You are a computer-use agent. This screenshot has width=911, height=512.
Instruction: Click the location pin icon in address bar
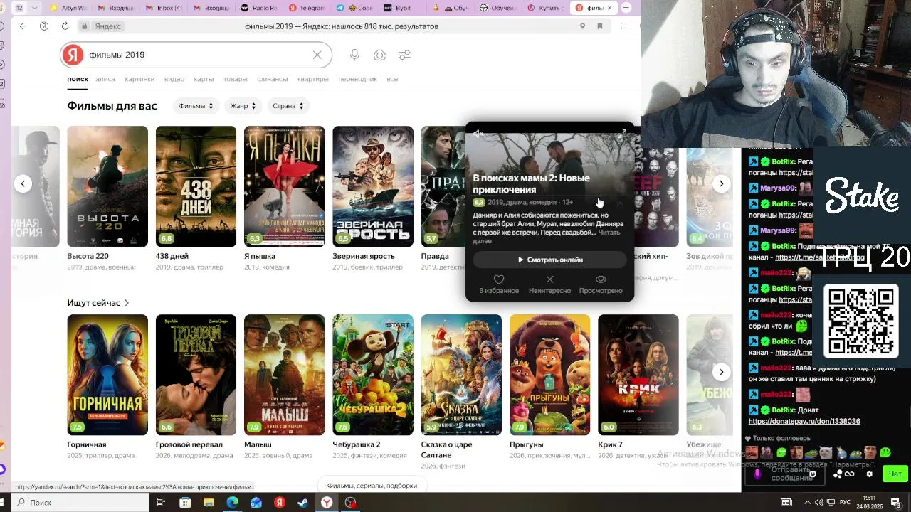tap(582, 26)
